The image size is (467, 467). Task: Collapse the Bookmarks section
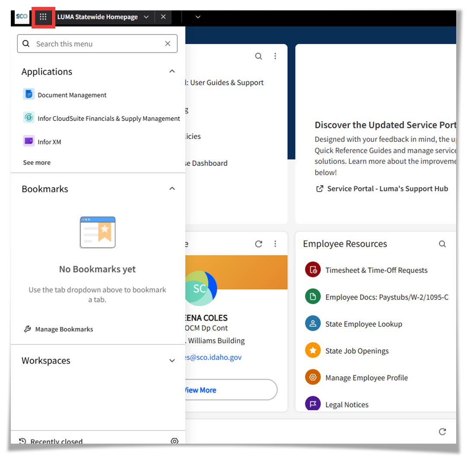coord(172,189)
